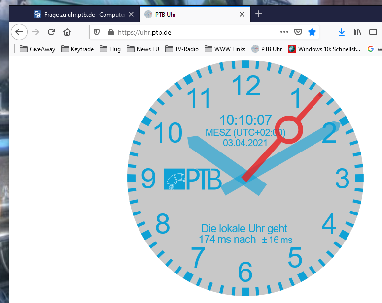
Task: Open page actions three-dot menu
Action: pyautogui.click(x=284, y=32)
